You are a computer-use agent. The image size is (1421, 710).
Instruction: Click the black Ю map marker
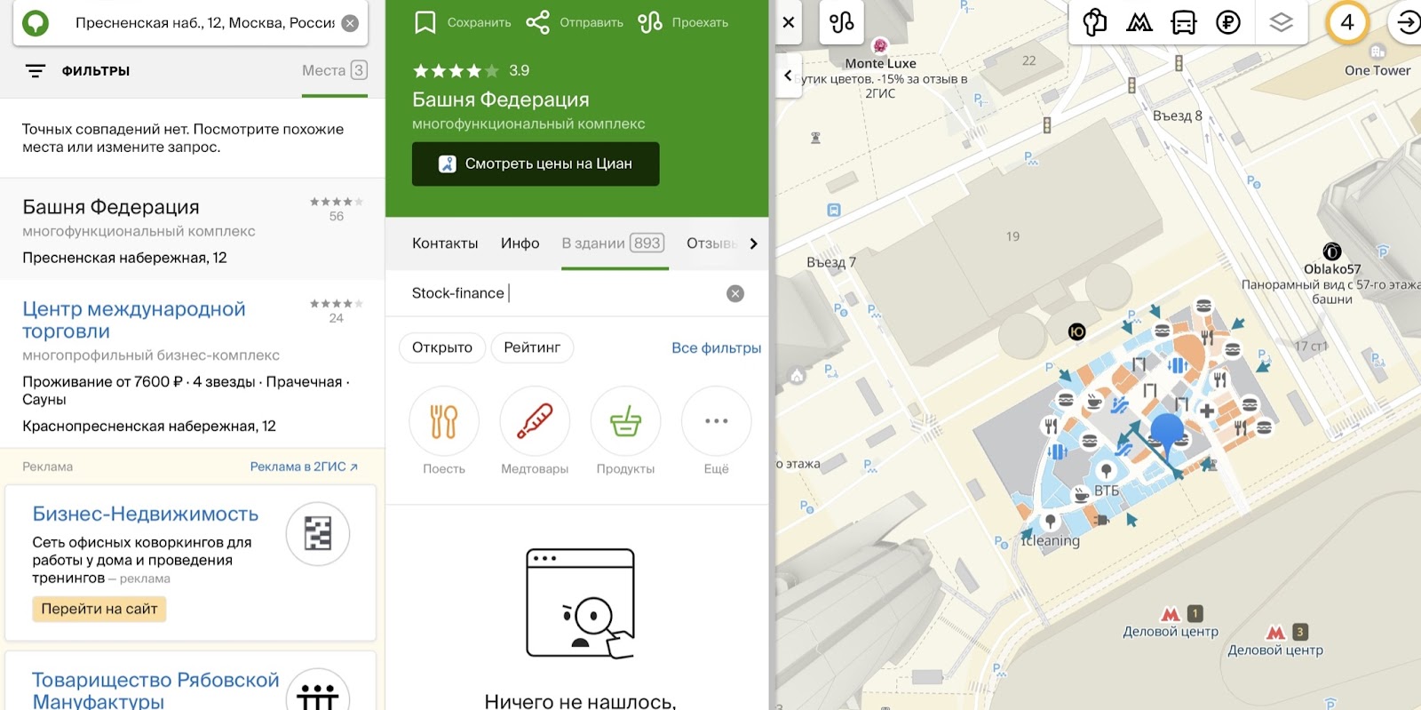coord(1076,331)
